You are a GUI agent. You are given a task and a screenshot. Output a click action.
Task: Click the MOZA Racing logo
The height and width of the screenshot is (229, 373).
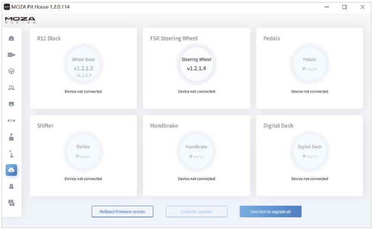tap(20, 20)
